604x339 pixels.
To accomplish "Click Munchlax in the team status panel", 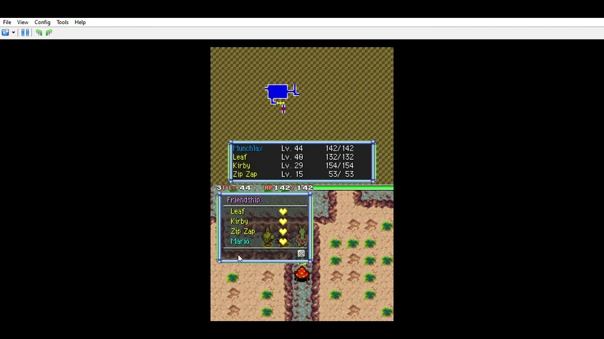I will [x=248, y=148].
